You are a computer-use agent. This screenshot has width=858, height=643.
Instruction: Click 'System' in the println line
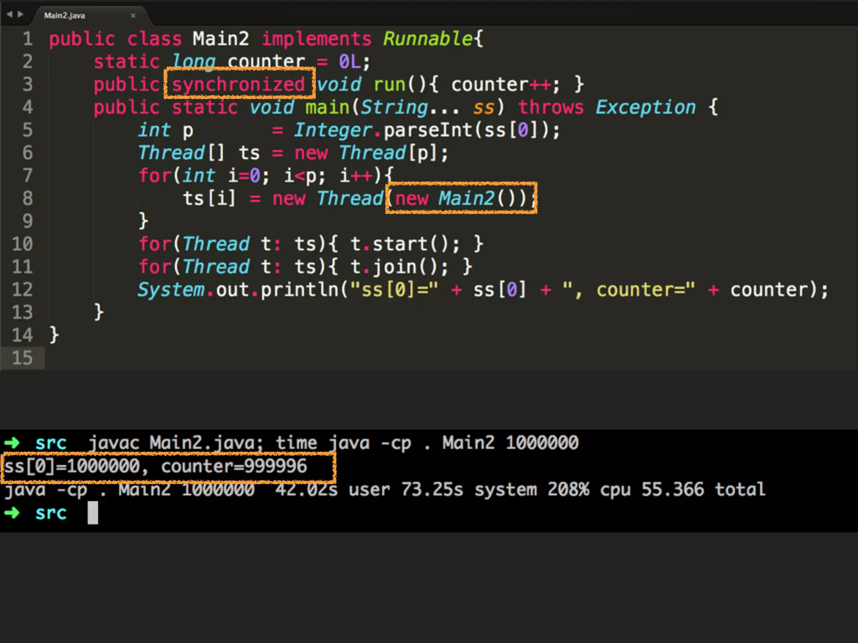pos(171,290)
